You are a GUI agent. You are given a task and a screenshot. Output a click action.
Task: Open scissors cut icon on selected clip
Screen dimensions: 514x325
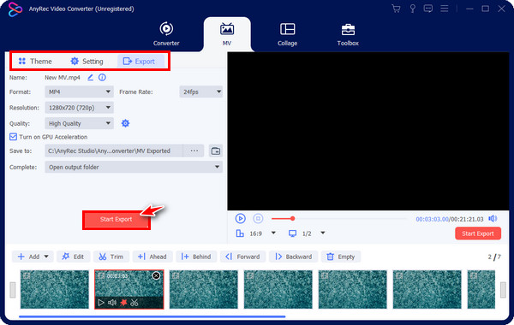(x=134, y=303)
